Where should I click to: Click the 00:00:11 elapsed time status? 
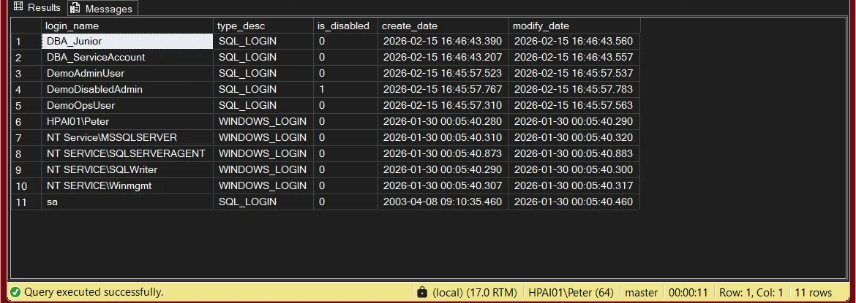coord(689,293)
